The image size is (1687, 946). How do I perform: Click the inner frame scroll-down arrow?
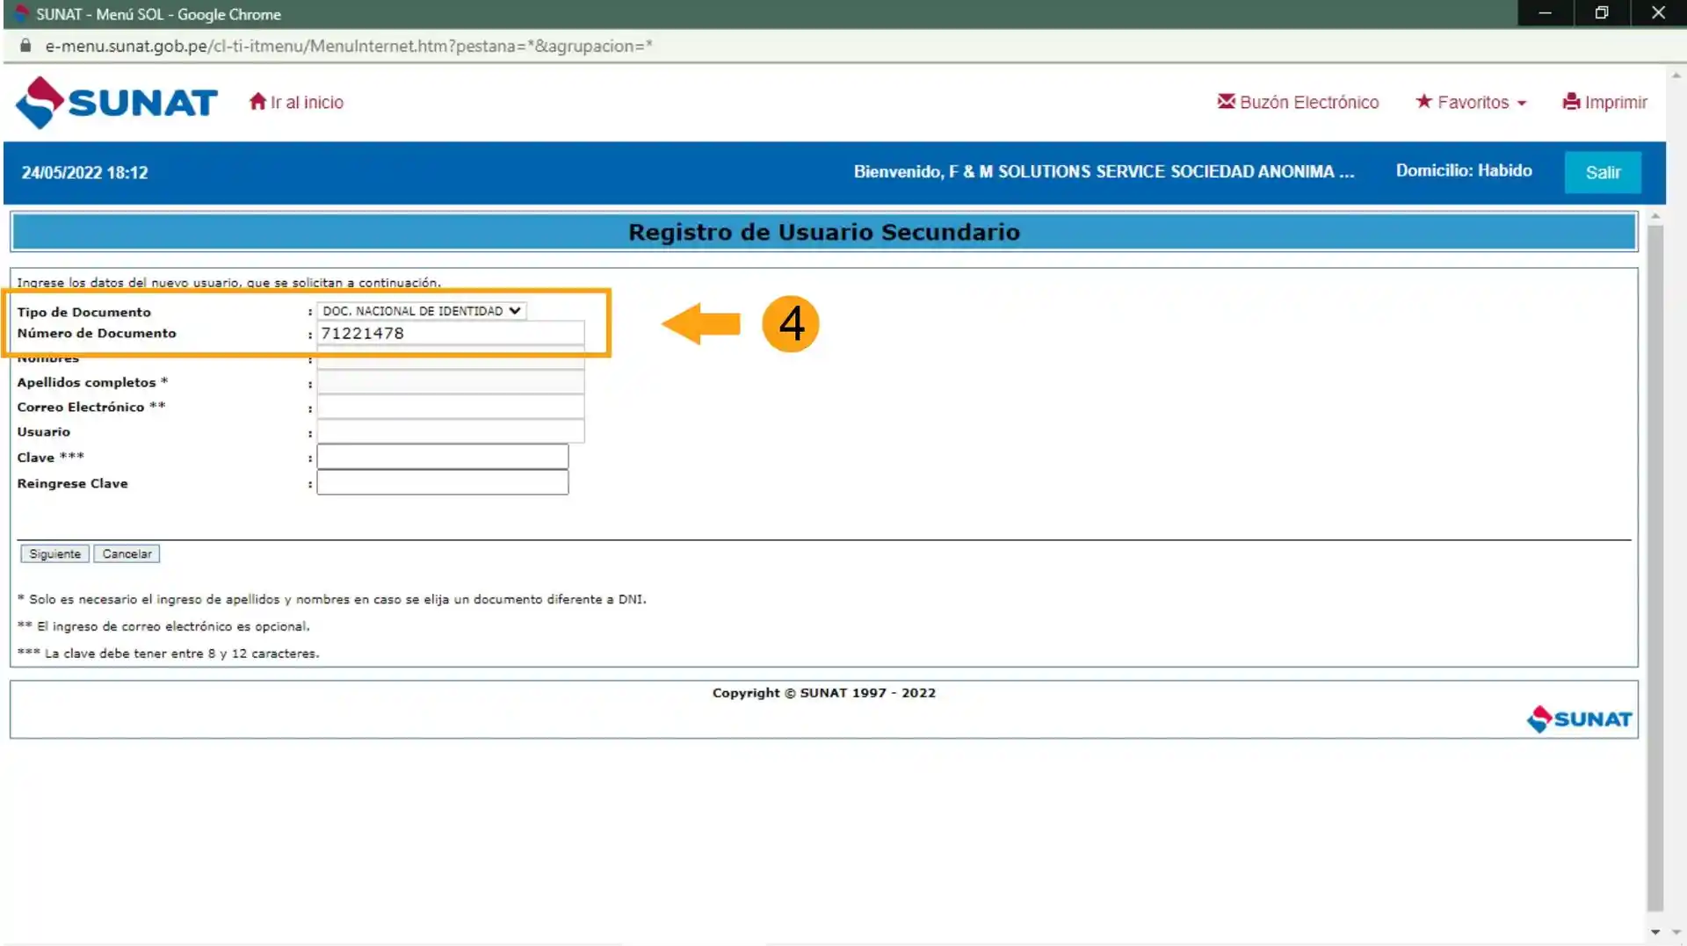coord(1655,932)
